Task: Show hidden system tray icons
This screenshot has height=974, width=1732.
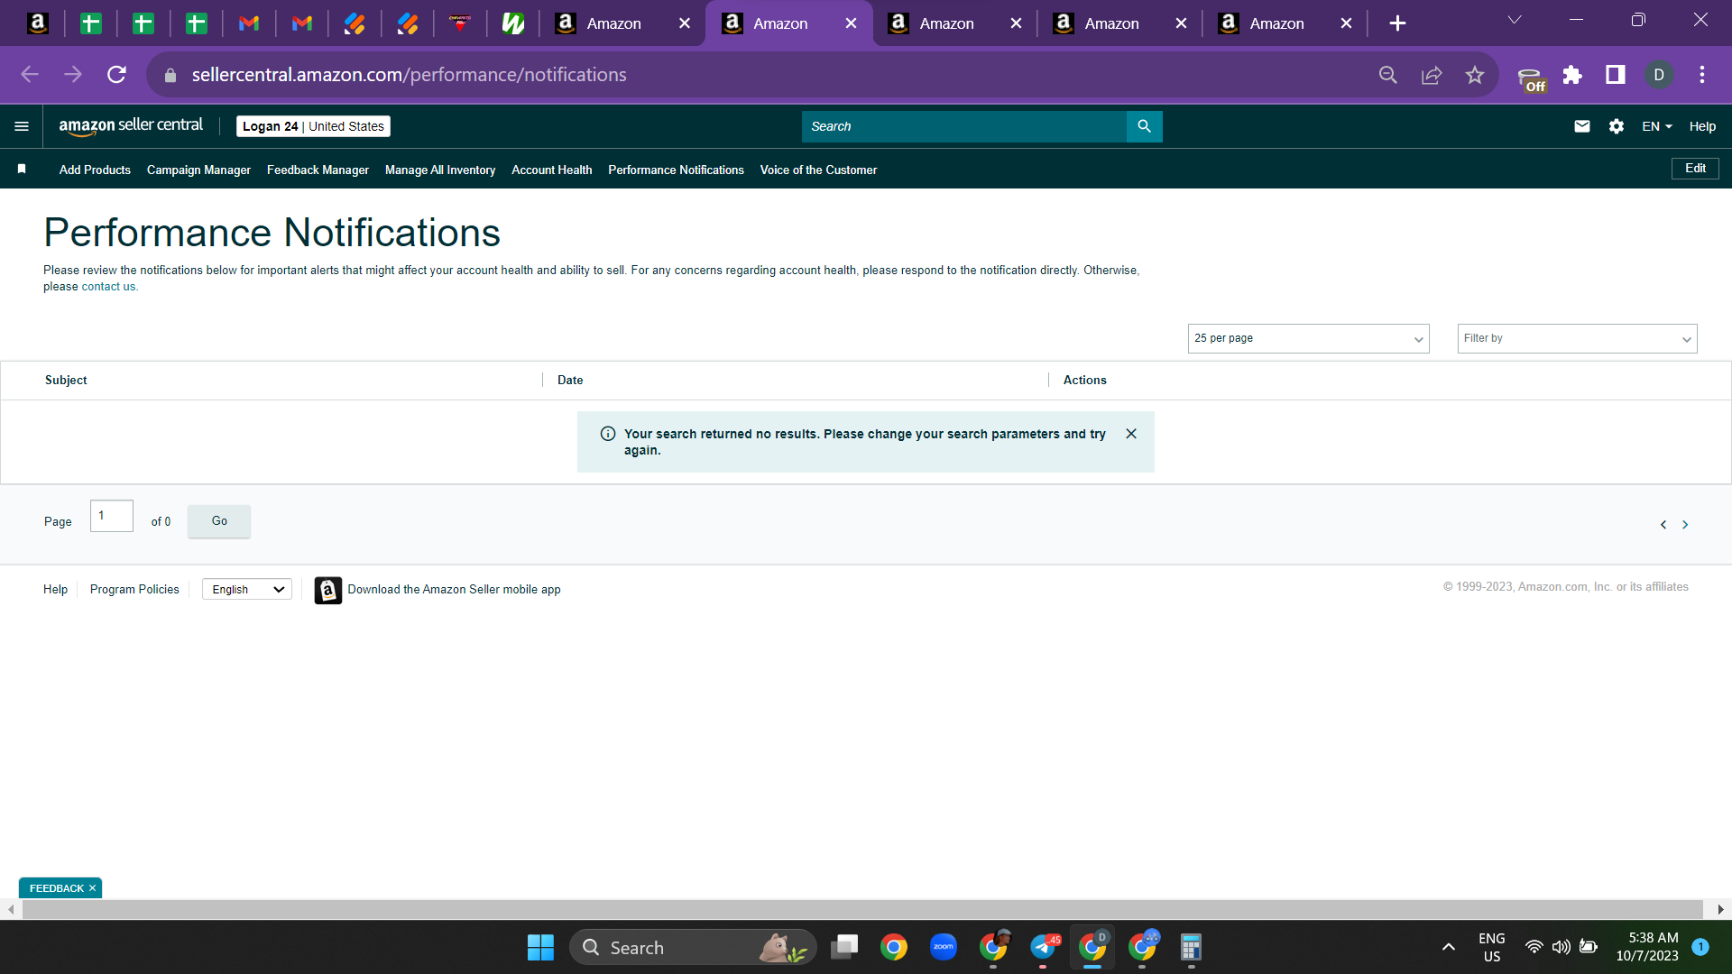Action: (x=1449, y=947)
